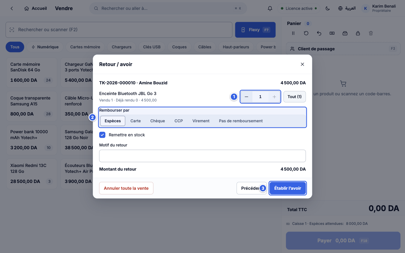This screenshot has height=253, width=405.
Task: Choose 'Pas de remboursement' option
Action: (x=241, y=121)
